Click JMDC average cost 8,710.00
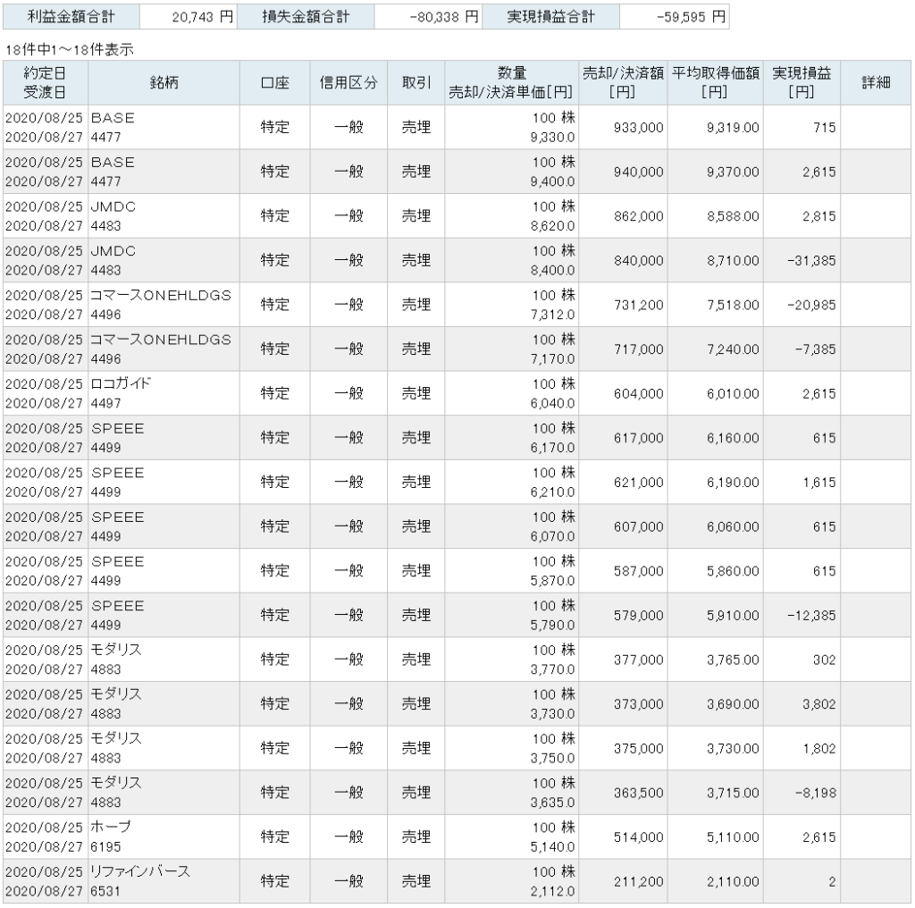This screenshot has width=915, height=908. pyautogui.click(x=733, y=261)
